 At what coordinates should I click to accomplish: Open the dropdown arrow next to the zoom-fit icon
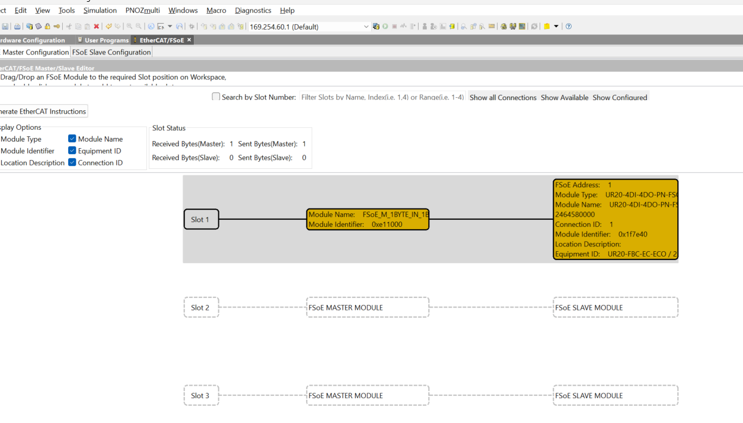[170, 26]
